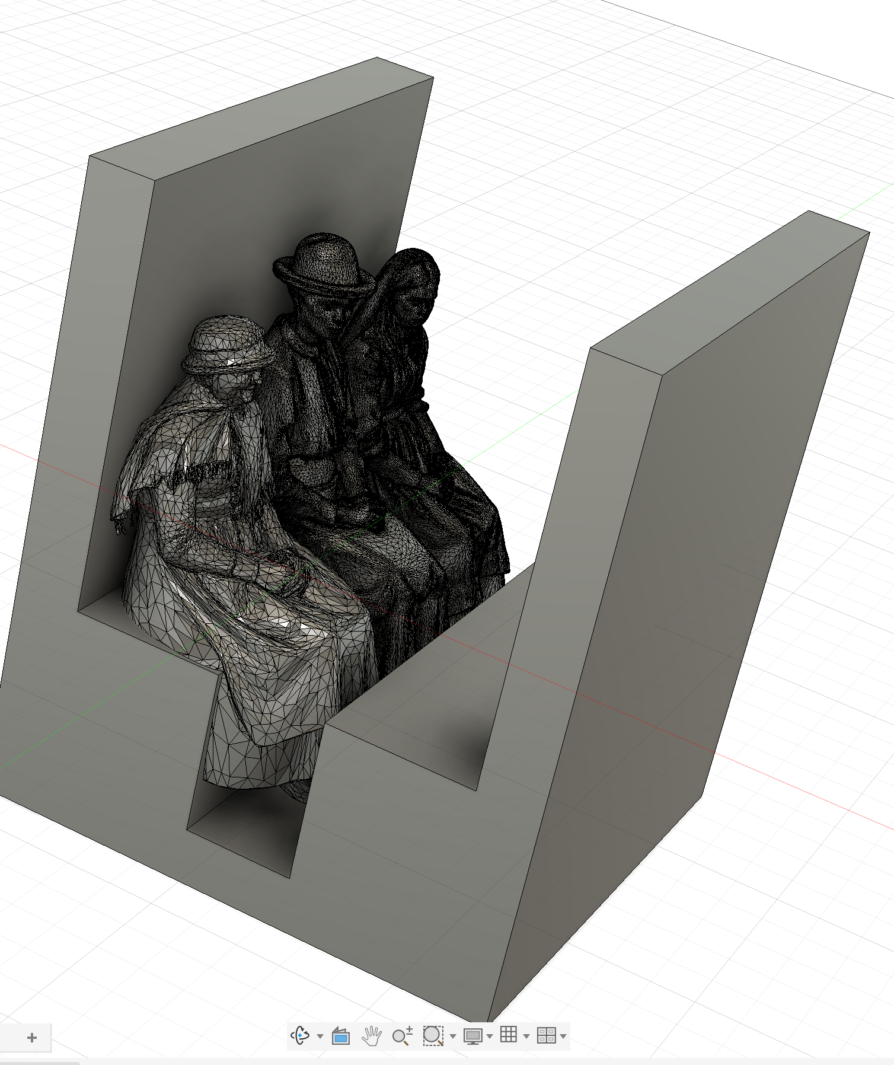Click the Grid and Snaps icon
Screen dimensions: 894x1065
pos(509,1035)
